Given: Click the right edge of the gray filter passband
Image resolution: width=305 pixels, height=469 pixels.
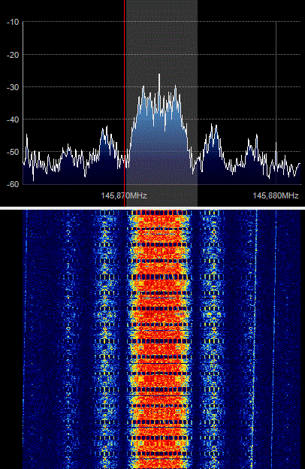Looking at the screenshot, I should (197, 103).
